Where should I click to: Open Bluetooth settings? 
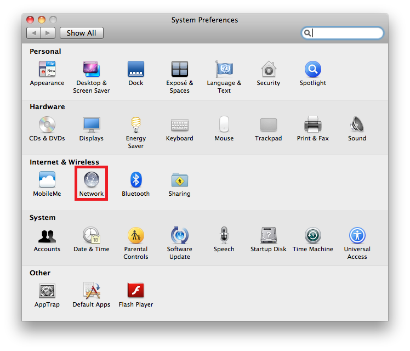pos(135,180)
